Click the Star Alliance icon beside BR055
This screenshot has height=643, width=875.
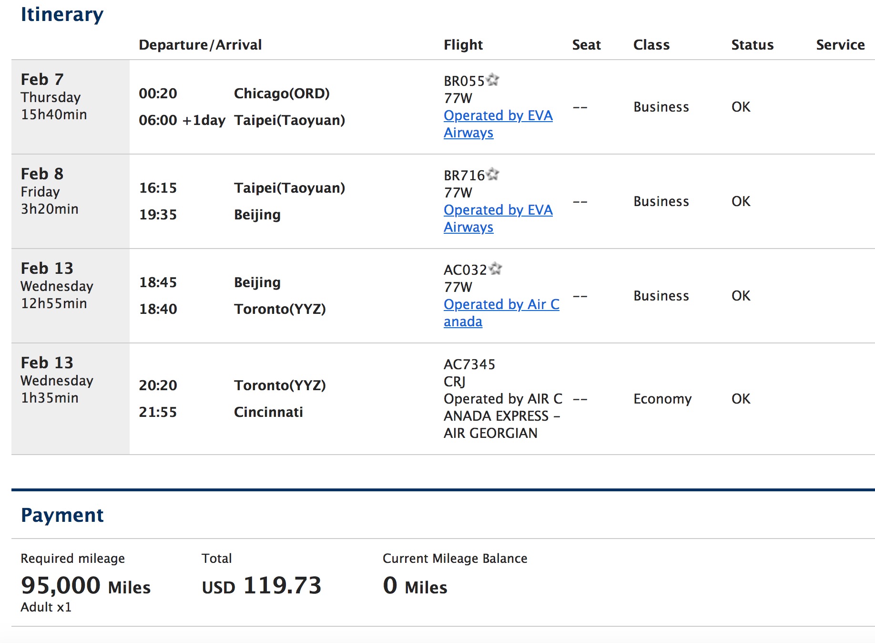(x=493, y=80)
